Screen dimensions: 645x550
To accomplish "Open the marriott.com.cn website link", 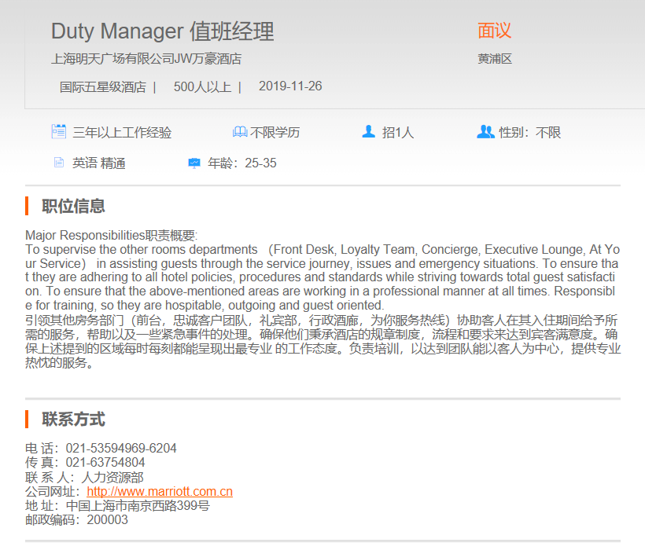I will pyautogui.click(x=160, y=491).
